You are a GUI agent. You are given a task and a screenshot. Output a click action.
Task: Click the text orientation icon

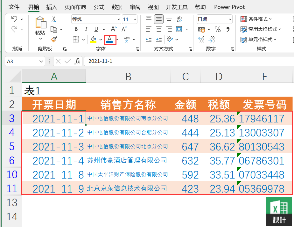click(170, 39)
